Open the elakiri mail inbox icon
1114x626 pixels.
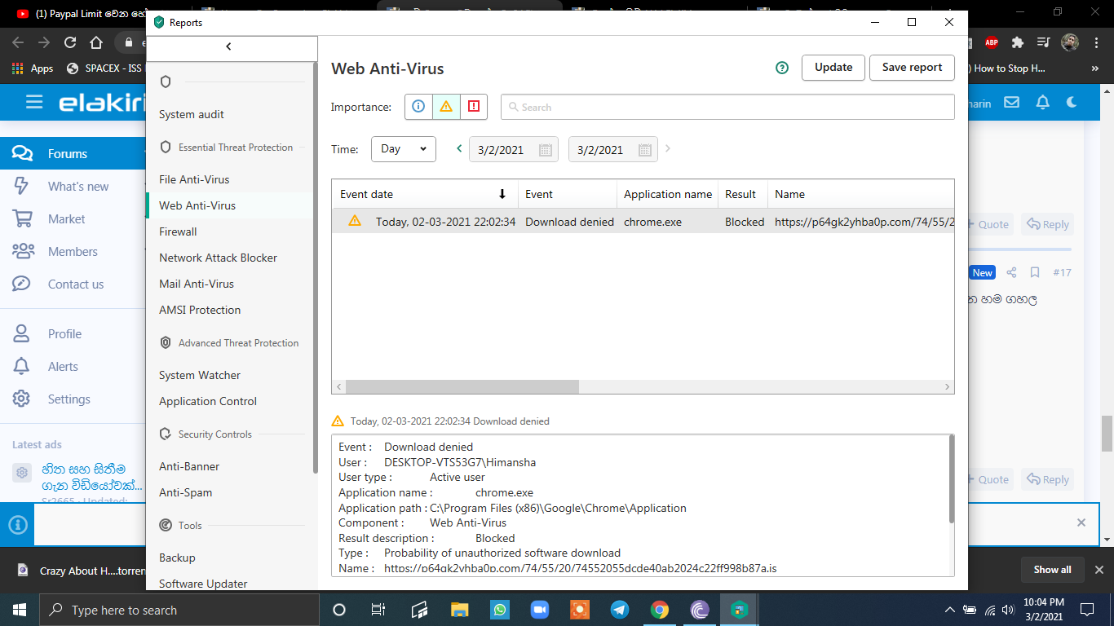(x=1012, y=103)
